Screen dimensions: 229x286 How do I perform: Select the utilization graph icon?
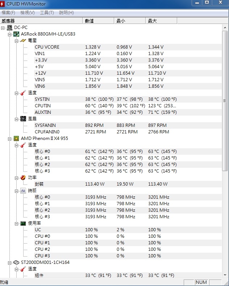pos(23,223)
